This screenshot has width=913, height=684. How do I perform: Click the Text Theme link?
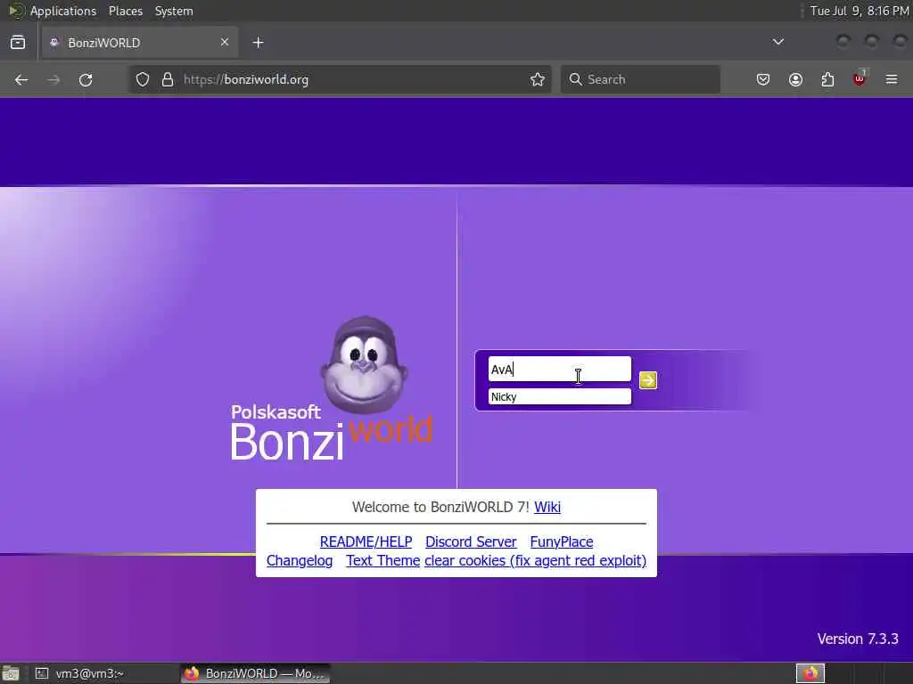tap(382, 561)
